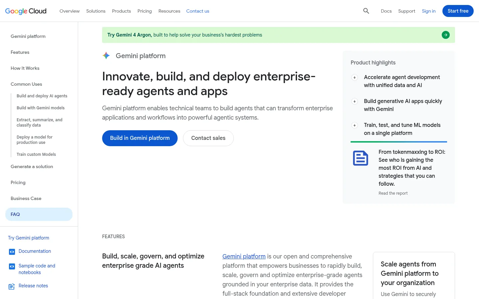Viewport: 479px width, 299px height.
Task: Open Docs link
Action: 386,11
